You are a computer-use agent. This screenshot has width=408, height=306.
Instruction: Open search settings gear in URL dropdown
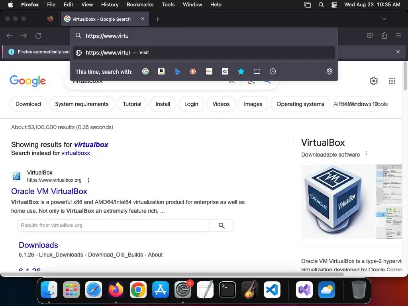330,71
